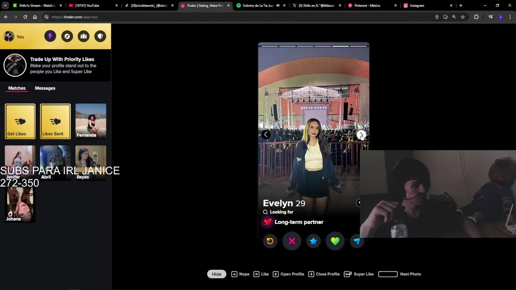Open a new browser tab
Screen dimensions: 516x290
pos(461,6)
